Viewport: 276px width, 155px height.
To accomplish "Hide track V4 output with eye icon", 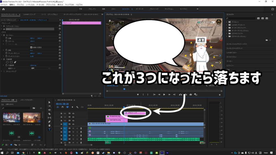I will 73,113.
